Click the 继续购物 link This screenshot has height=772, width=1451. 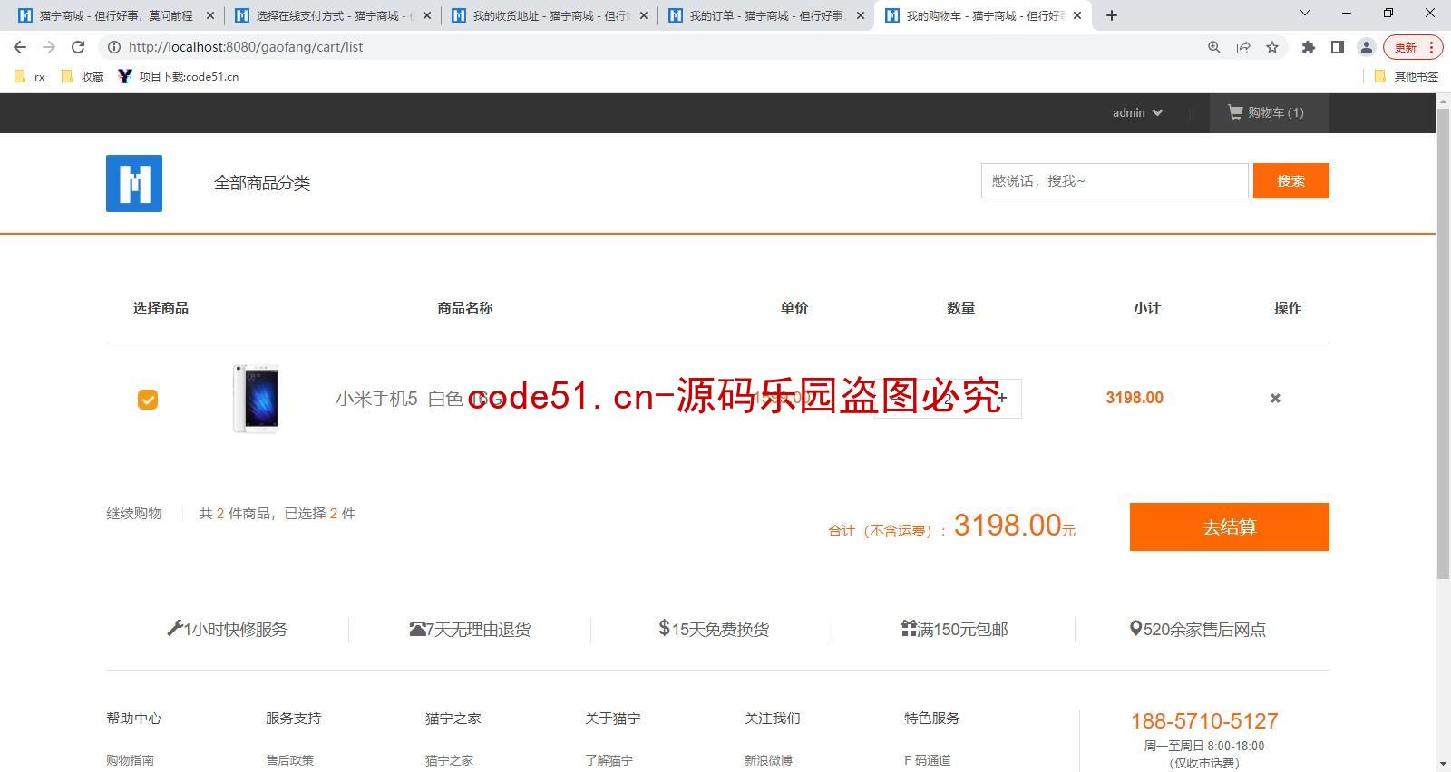click(x=134, y=514)
